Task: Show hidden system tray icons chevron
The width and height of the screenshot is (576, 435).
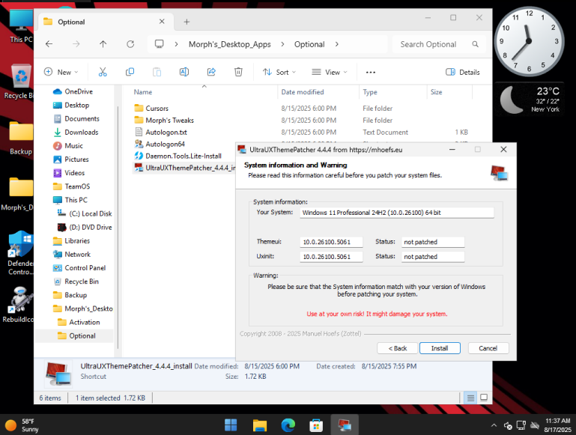Action: coord(494,425)
